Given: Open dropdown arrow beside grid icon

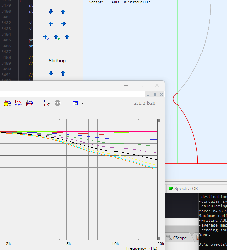Looking at the screenshot, I should click(x=82, y=103).
